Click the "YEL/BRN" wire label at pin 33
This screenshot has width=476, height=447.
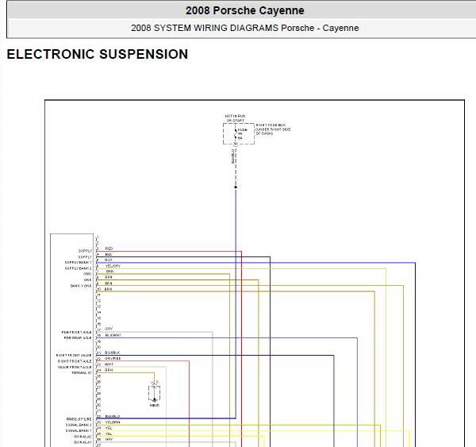click(113, 422)
